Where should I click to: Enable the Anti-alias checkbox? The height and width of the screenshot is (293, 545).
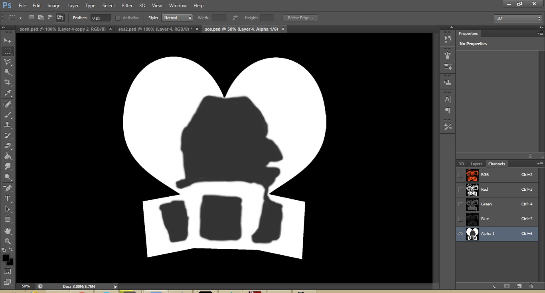[118, 18]
